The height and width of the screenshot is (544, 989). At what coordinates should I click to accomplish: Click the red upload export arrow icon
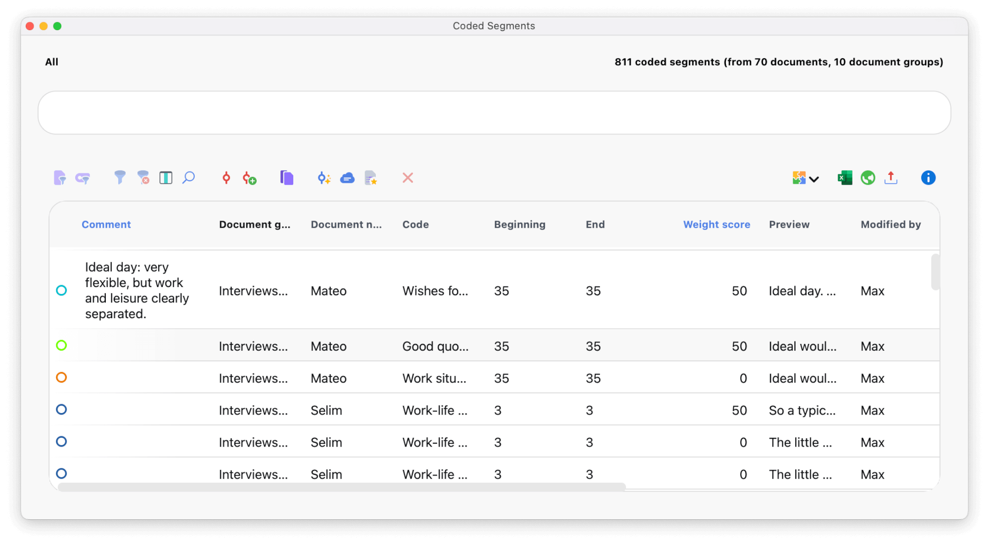(x=891, y=177)
